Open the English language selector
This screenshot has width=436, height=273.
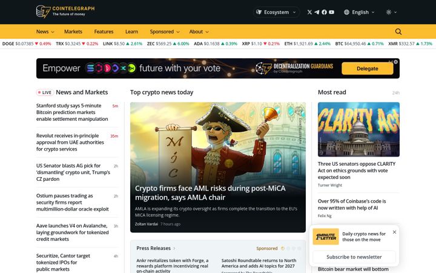pos(359,12)
